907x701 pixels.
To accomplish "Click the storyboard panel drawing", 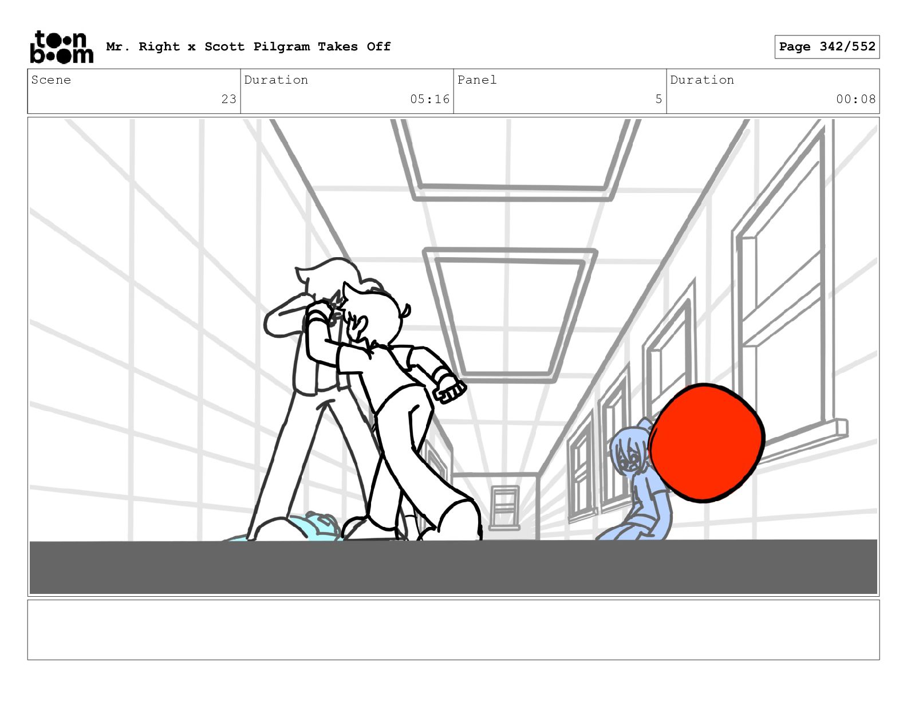I will (453, 357).
